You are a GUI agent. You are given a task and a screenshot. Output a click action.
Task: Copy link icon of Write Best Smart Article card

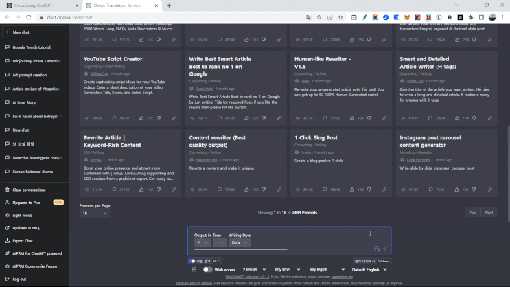pos(279,118)
